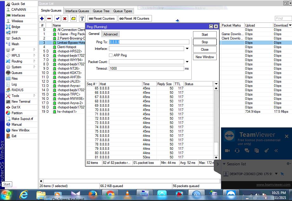Open Files in the sidebar
The width and height of the screenshot is (292, 201).
click(15, 79)
